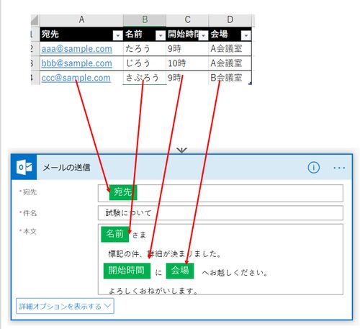
Task: Select the cell containing たろう
Action: coord(145,49)
